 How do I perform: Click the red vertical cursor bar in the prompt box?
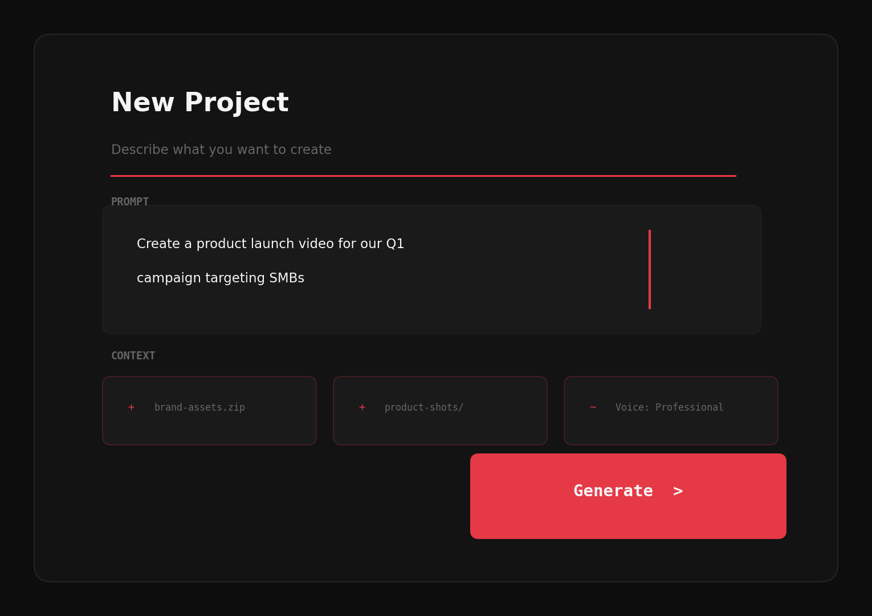(x=650, y=269)
